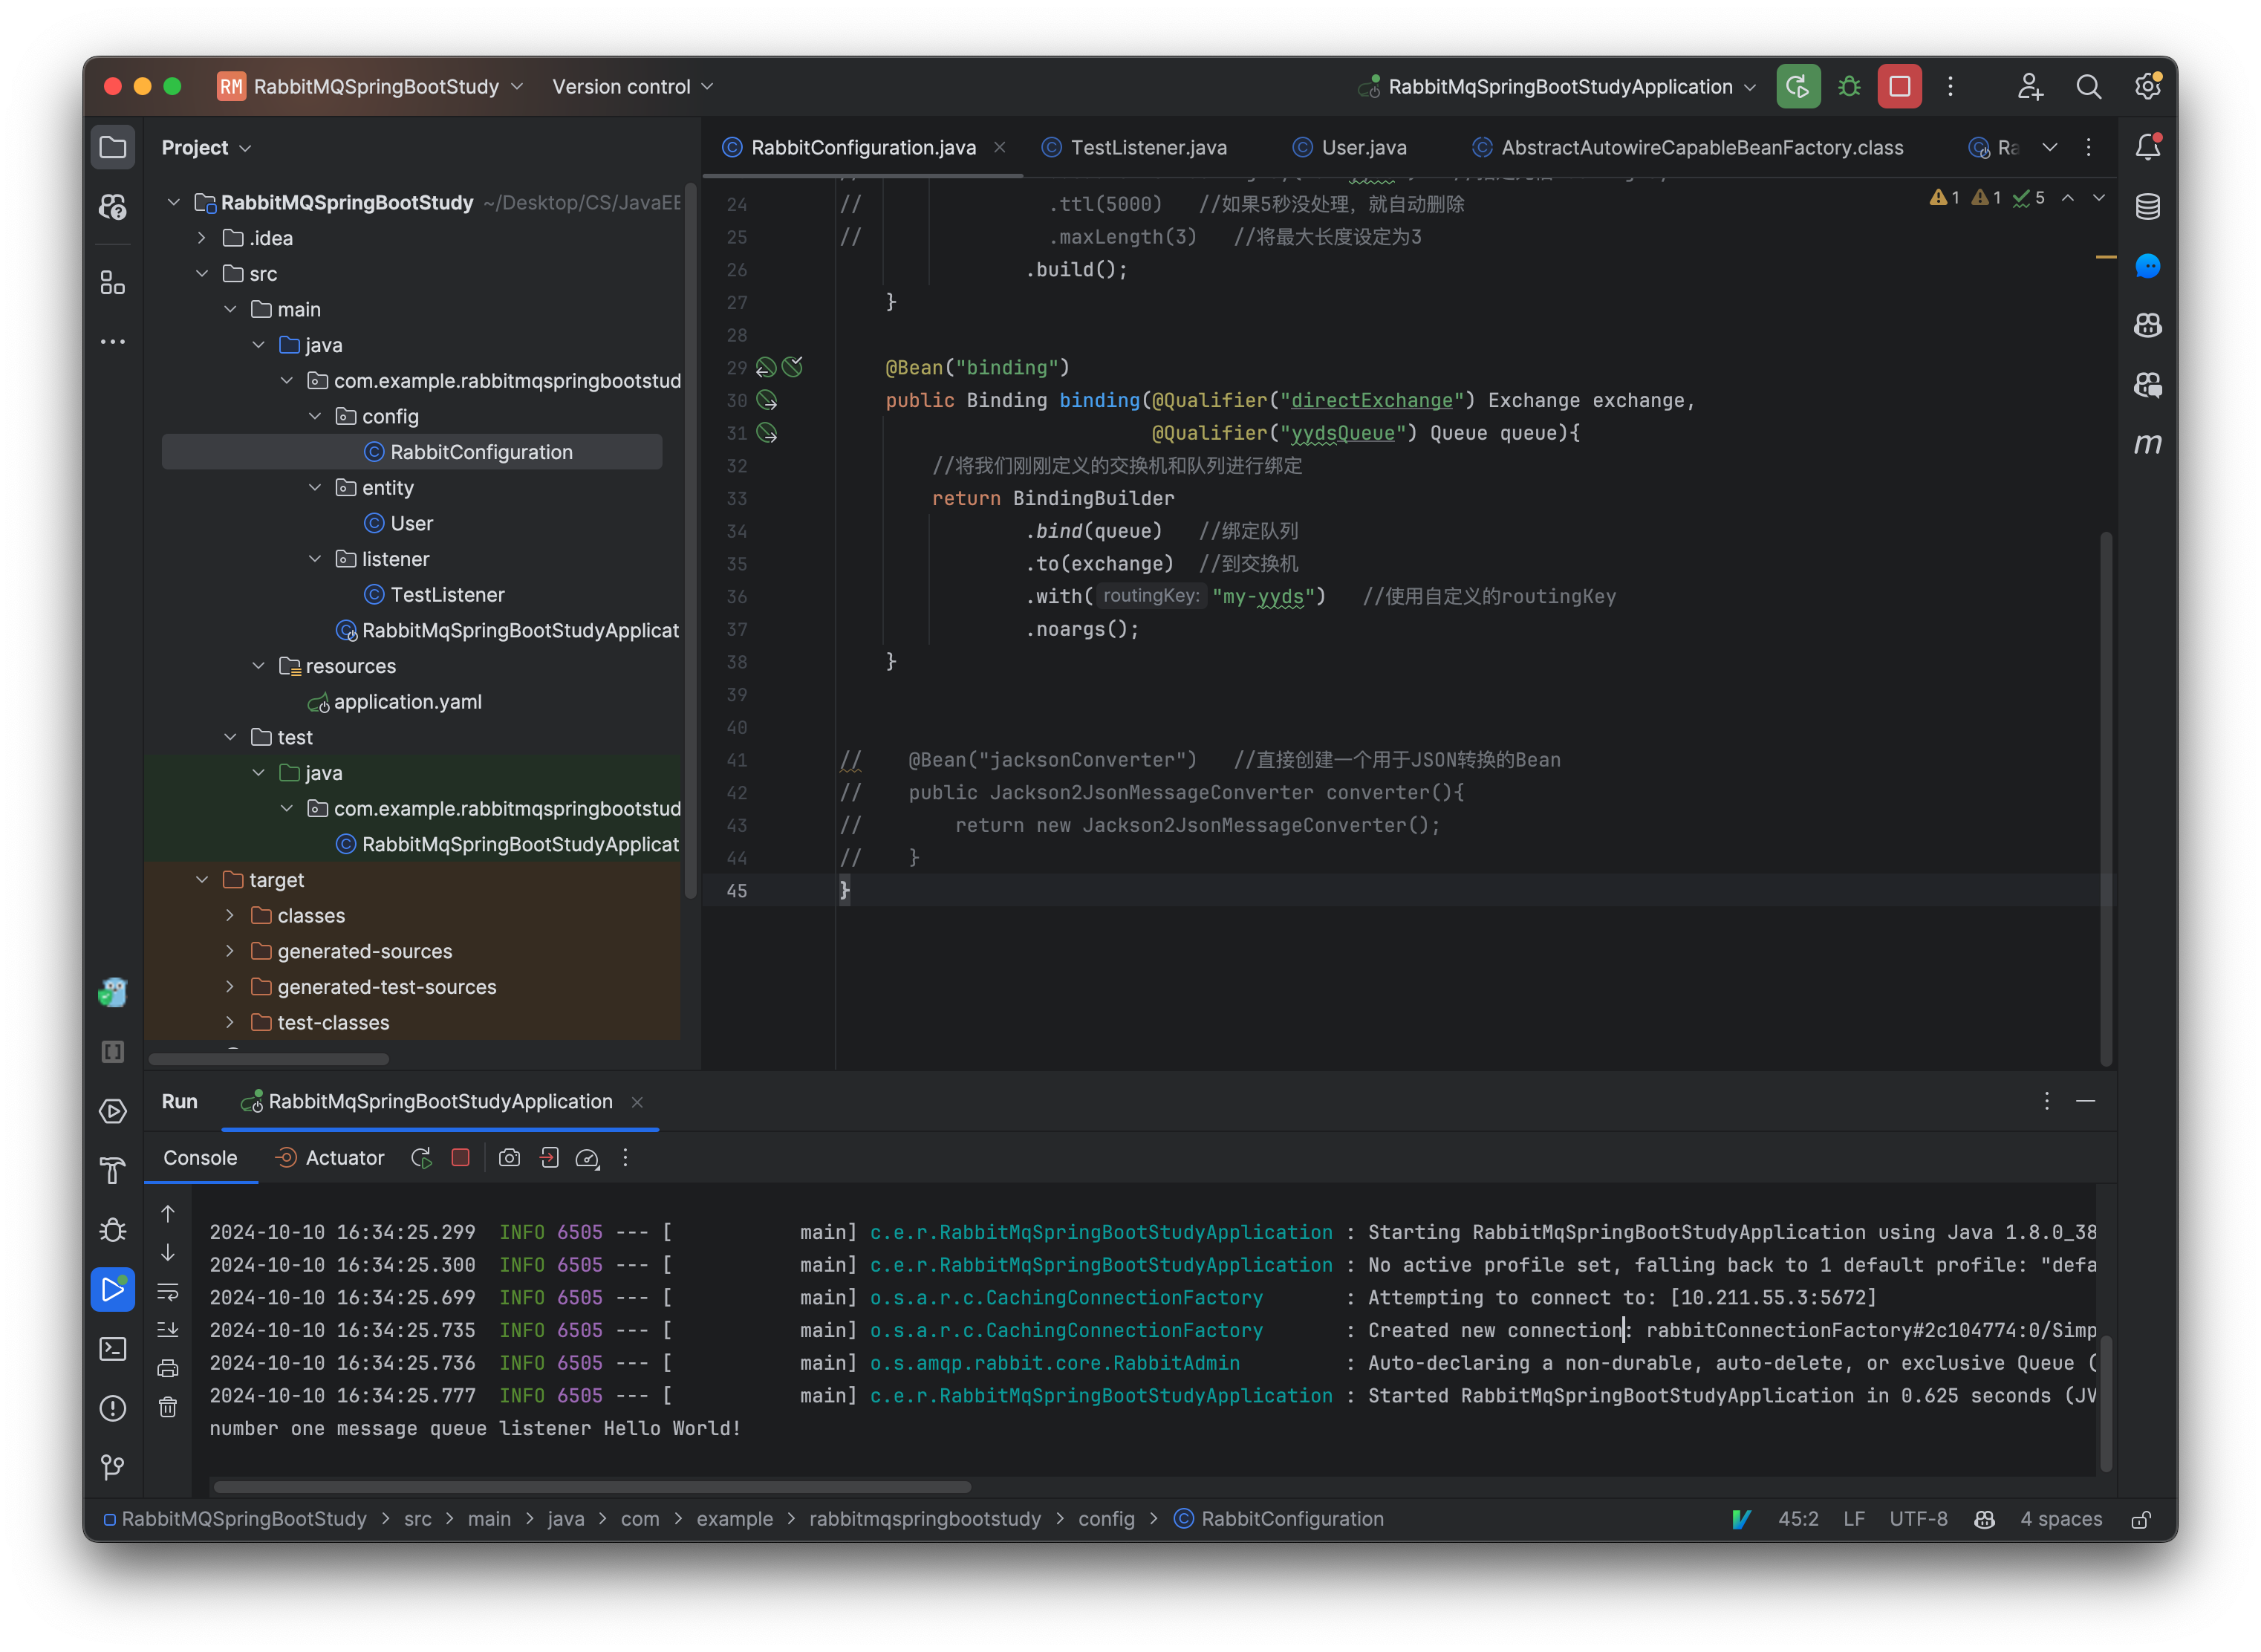Stop the running application with red square

pyautogui.click(x=1899, y=87)
